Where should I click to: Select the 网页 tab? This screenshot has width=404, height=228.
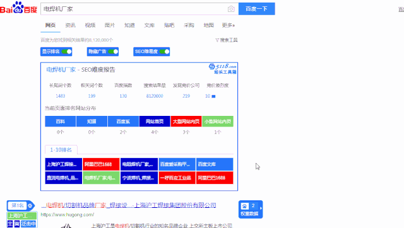coord(50,25)
